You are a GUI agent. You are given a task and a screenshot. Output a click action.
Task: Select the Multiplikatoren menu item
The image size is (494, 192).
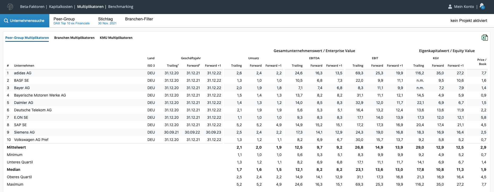(90, 7)
